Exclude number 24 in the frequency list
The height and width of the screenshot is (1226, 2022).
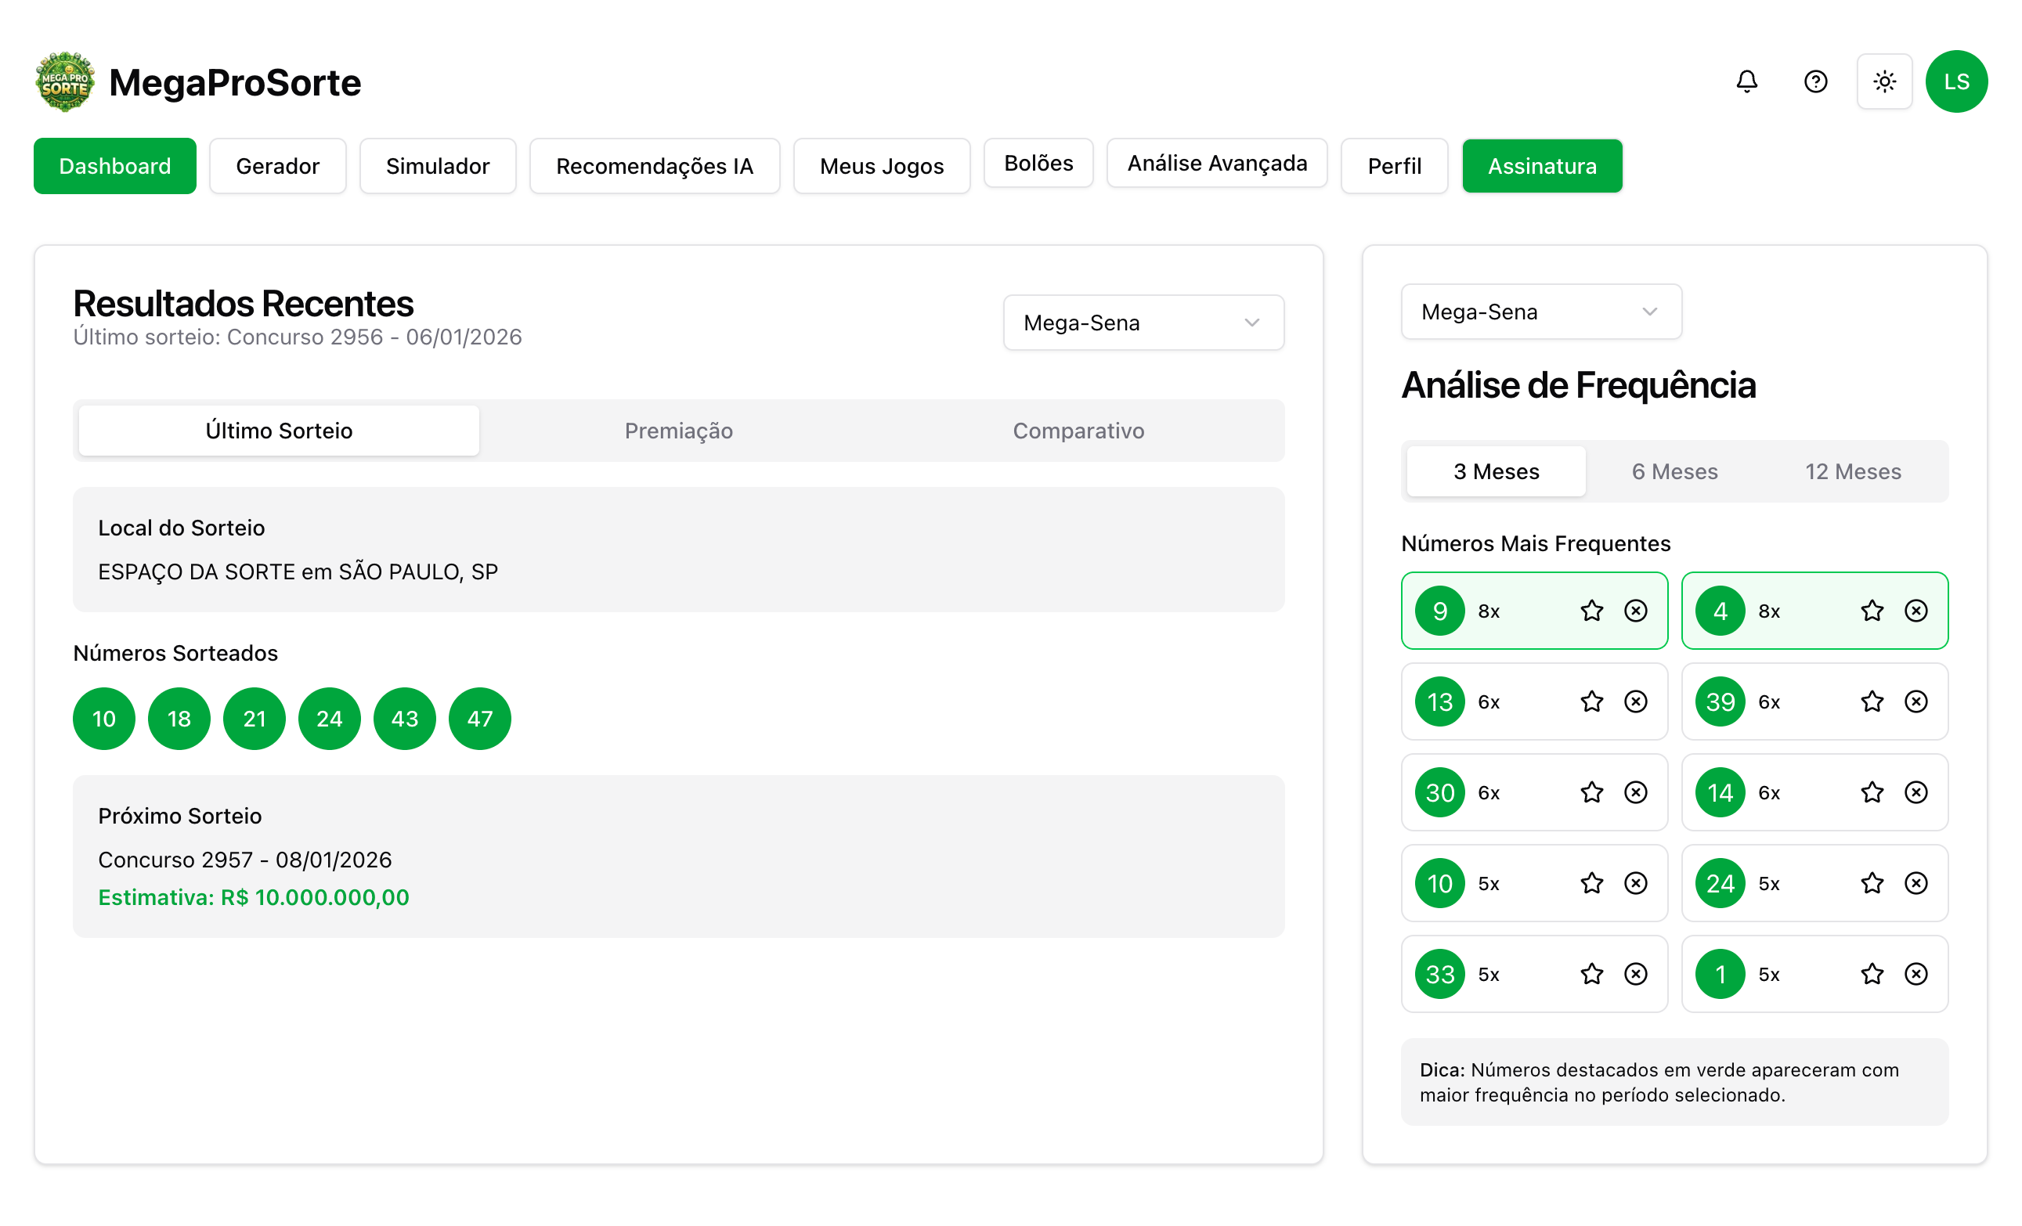tap(1915, 883)
